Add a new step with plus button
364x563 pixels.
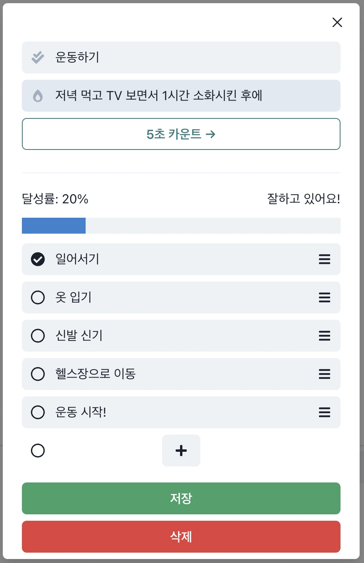(181, 451)
